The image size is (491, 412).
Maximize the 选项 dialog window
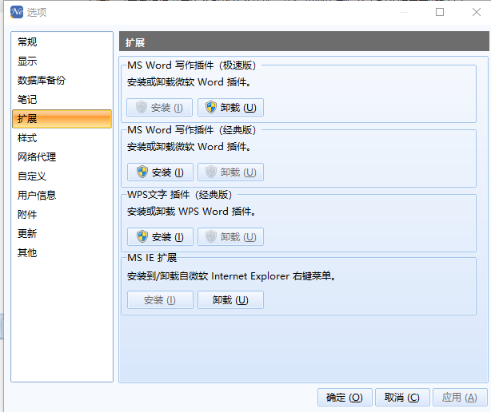[440, 12]
